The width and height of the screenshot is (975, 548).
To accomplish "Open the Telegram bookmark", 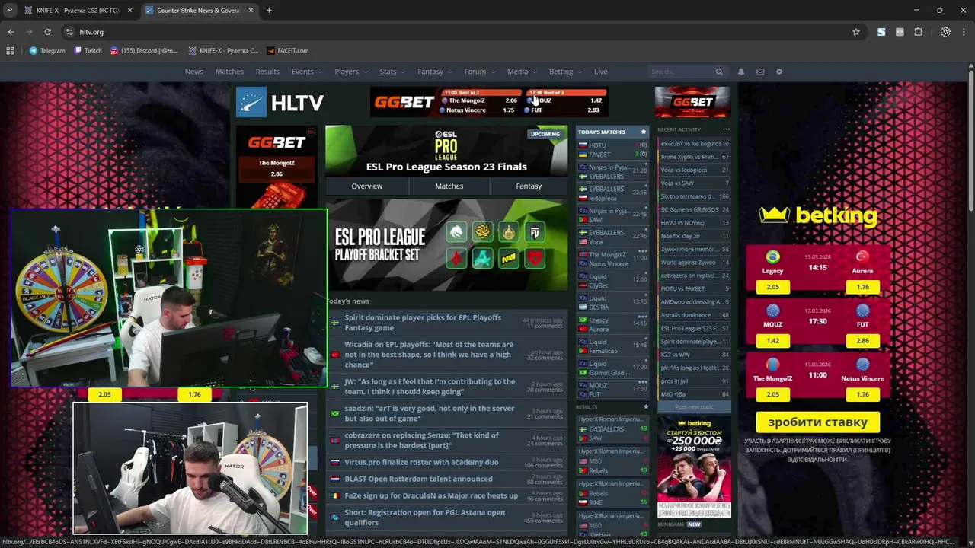I will 47,51.
